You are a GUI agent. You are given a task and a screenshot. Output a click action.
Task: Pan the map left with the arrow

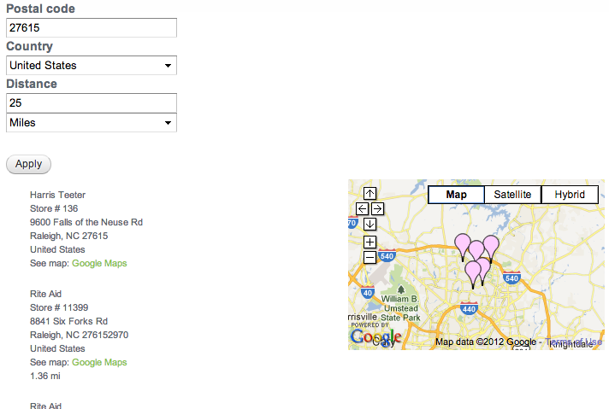tap(362, 208)
